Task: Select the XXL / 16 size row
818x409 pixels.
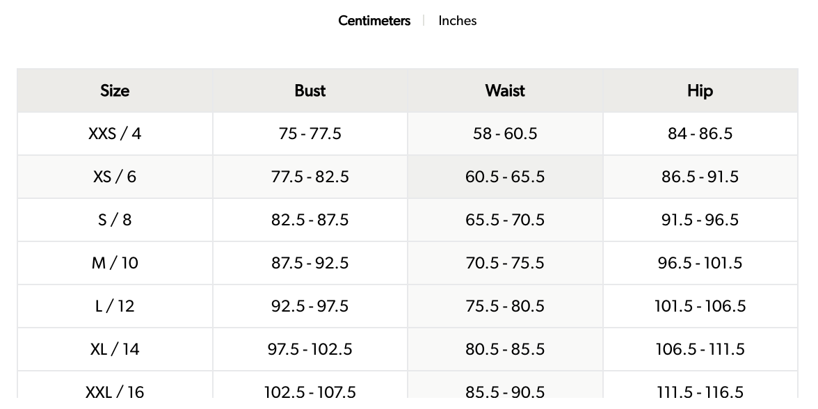Action: (x=115, y=392)
